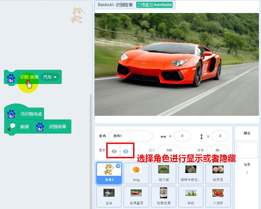Select the 舞台 stage panel
Screen dimensions: 261x209
coord(247,133)
